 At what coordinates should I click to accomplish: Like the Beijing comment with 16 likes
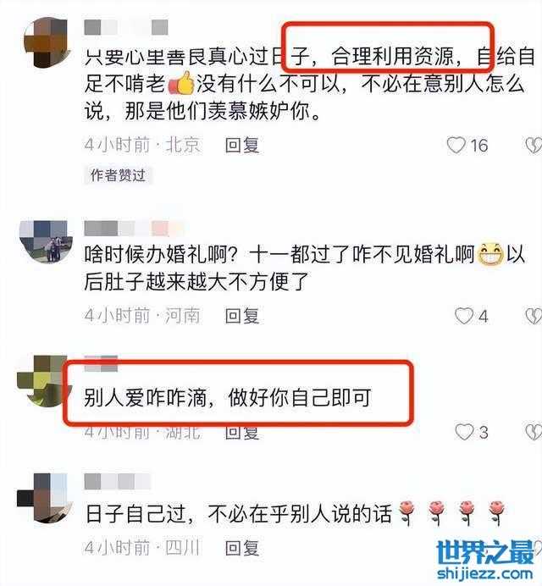click(456, 145)
